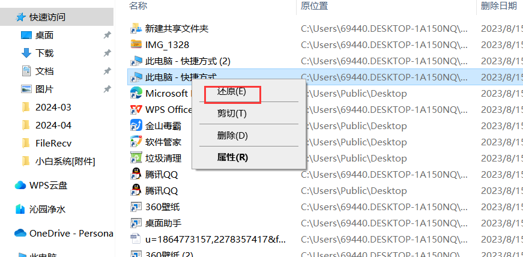Click the 快速访问 star icon

[x=20, y=17]
